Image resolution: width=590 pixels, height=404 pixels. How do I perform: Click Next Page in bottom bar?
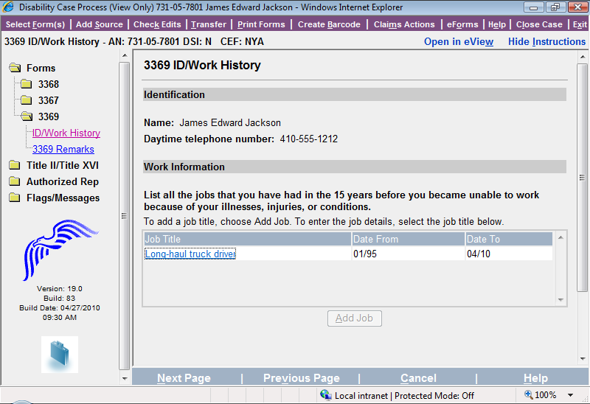point(184,378)
